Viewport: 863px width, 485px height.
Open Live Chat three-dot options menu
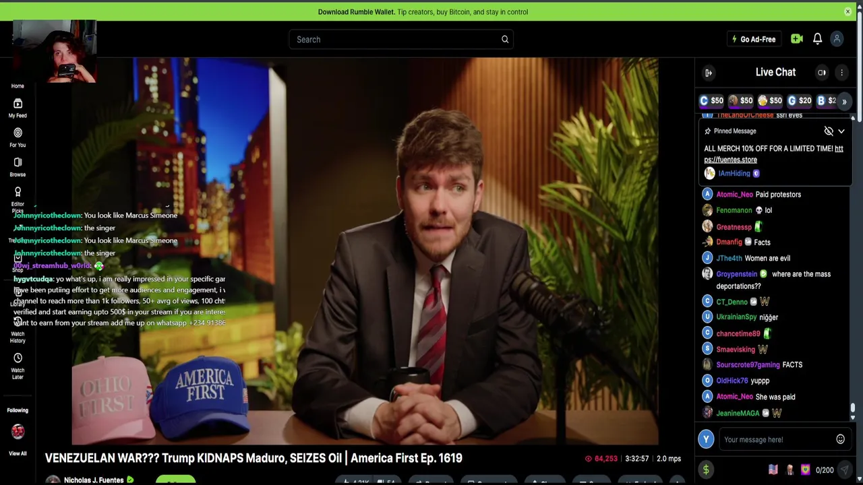point(841,73)
